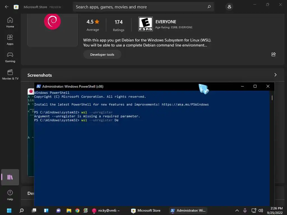
Task: Close the PowerShell window
Action: point(268,86)
